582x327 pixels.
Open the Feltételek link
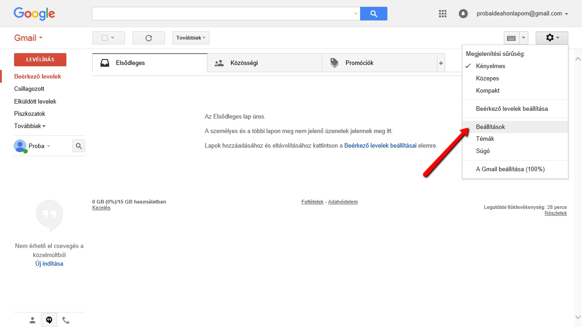[x=312, y=202]
